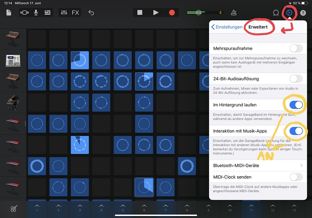The image size is (312, 218).
Task: Disable Im Hintergrund laufen switch
Action: [296, 105]
